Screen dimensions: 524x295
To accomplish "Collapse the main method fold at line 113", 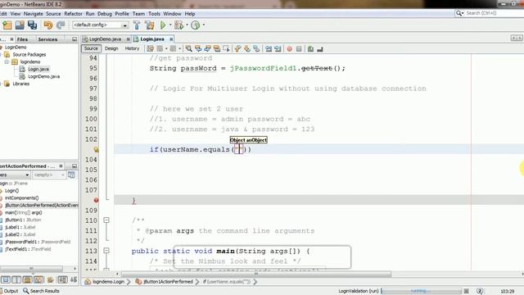I will pyautogui.click(x=106, y=251).
